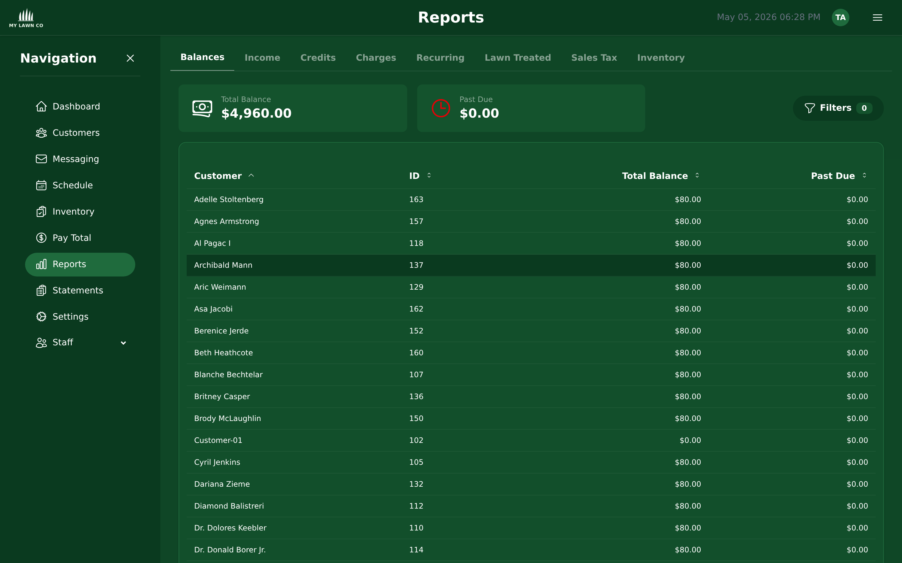Switch to the Income tab
The height and width of the screenshot is (563, 902).
[262, 58]
